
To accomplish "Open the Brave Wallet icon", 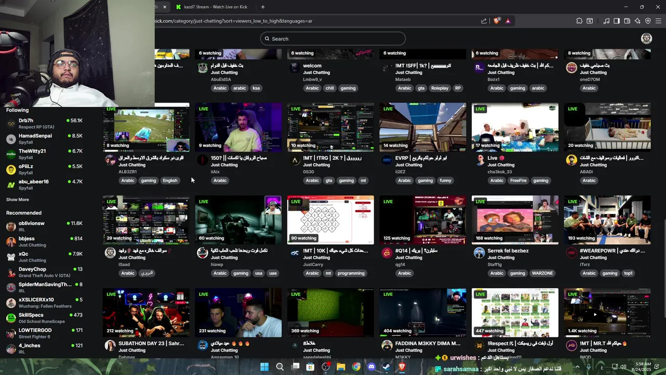I will coord(627,21).
